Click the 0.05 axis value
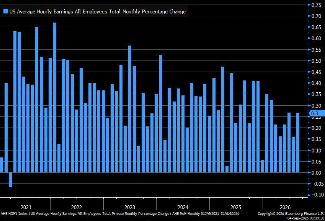This screenshot has width=325, height=221. [x=316, y=162]
